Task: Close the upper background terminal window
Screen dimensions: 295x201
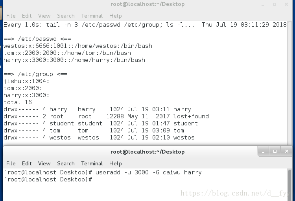Action: pyautogui.click(x=286, y=4)
